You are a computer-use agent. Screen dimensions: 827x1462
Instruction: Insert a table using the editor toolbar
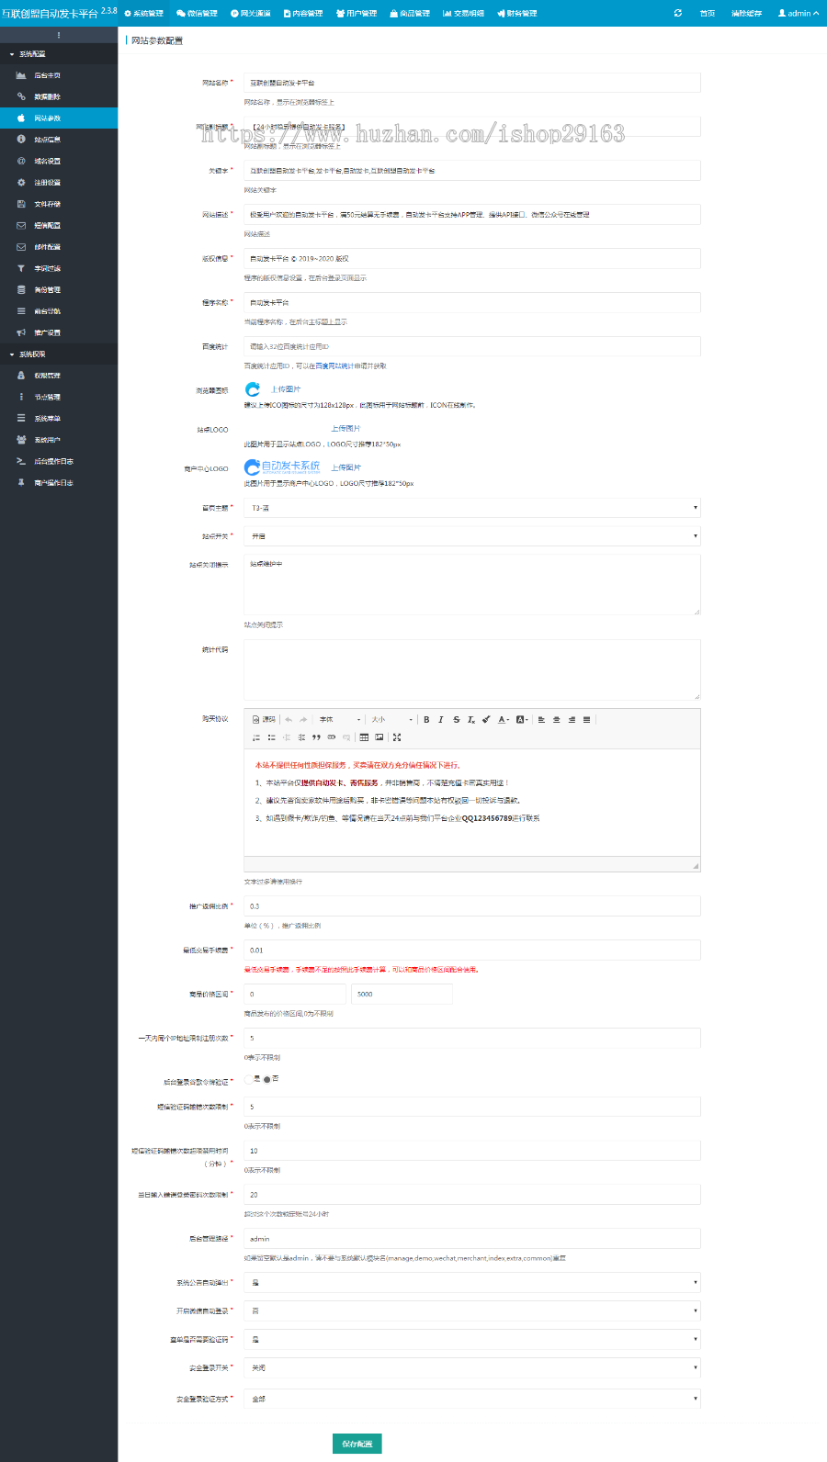pyautogui.click(x=364, y=737)
